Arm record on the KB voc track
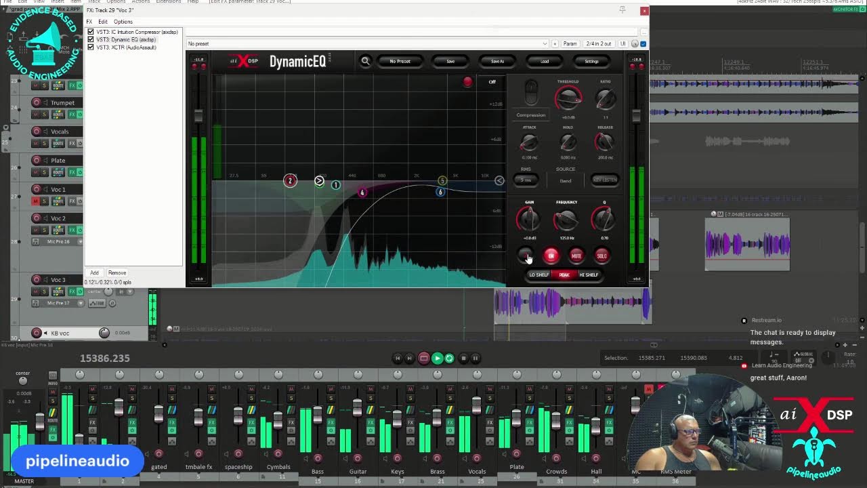The image size is (867, 488). 37,333
